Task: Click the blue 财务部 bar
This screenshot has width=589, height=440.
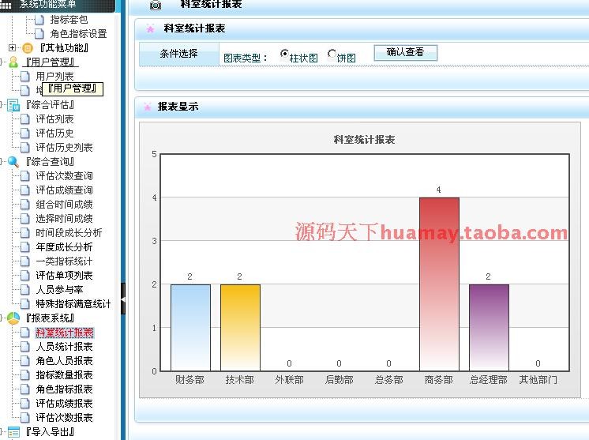Action: (190, 328)
